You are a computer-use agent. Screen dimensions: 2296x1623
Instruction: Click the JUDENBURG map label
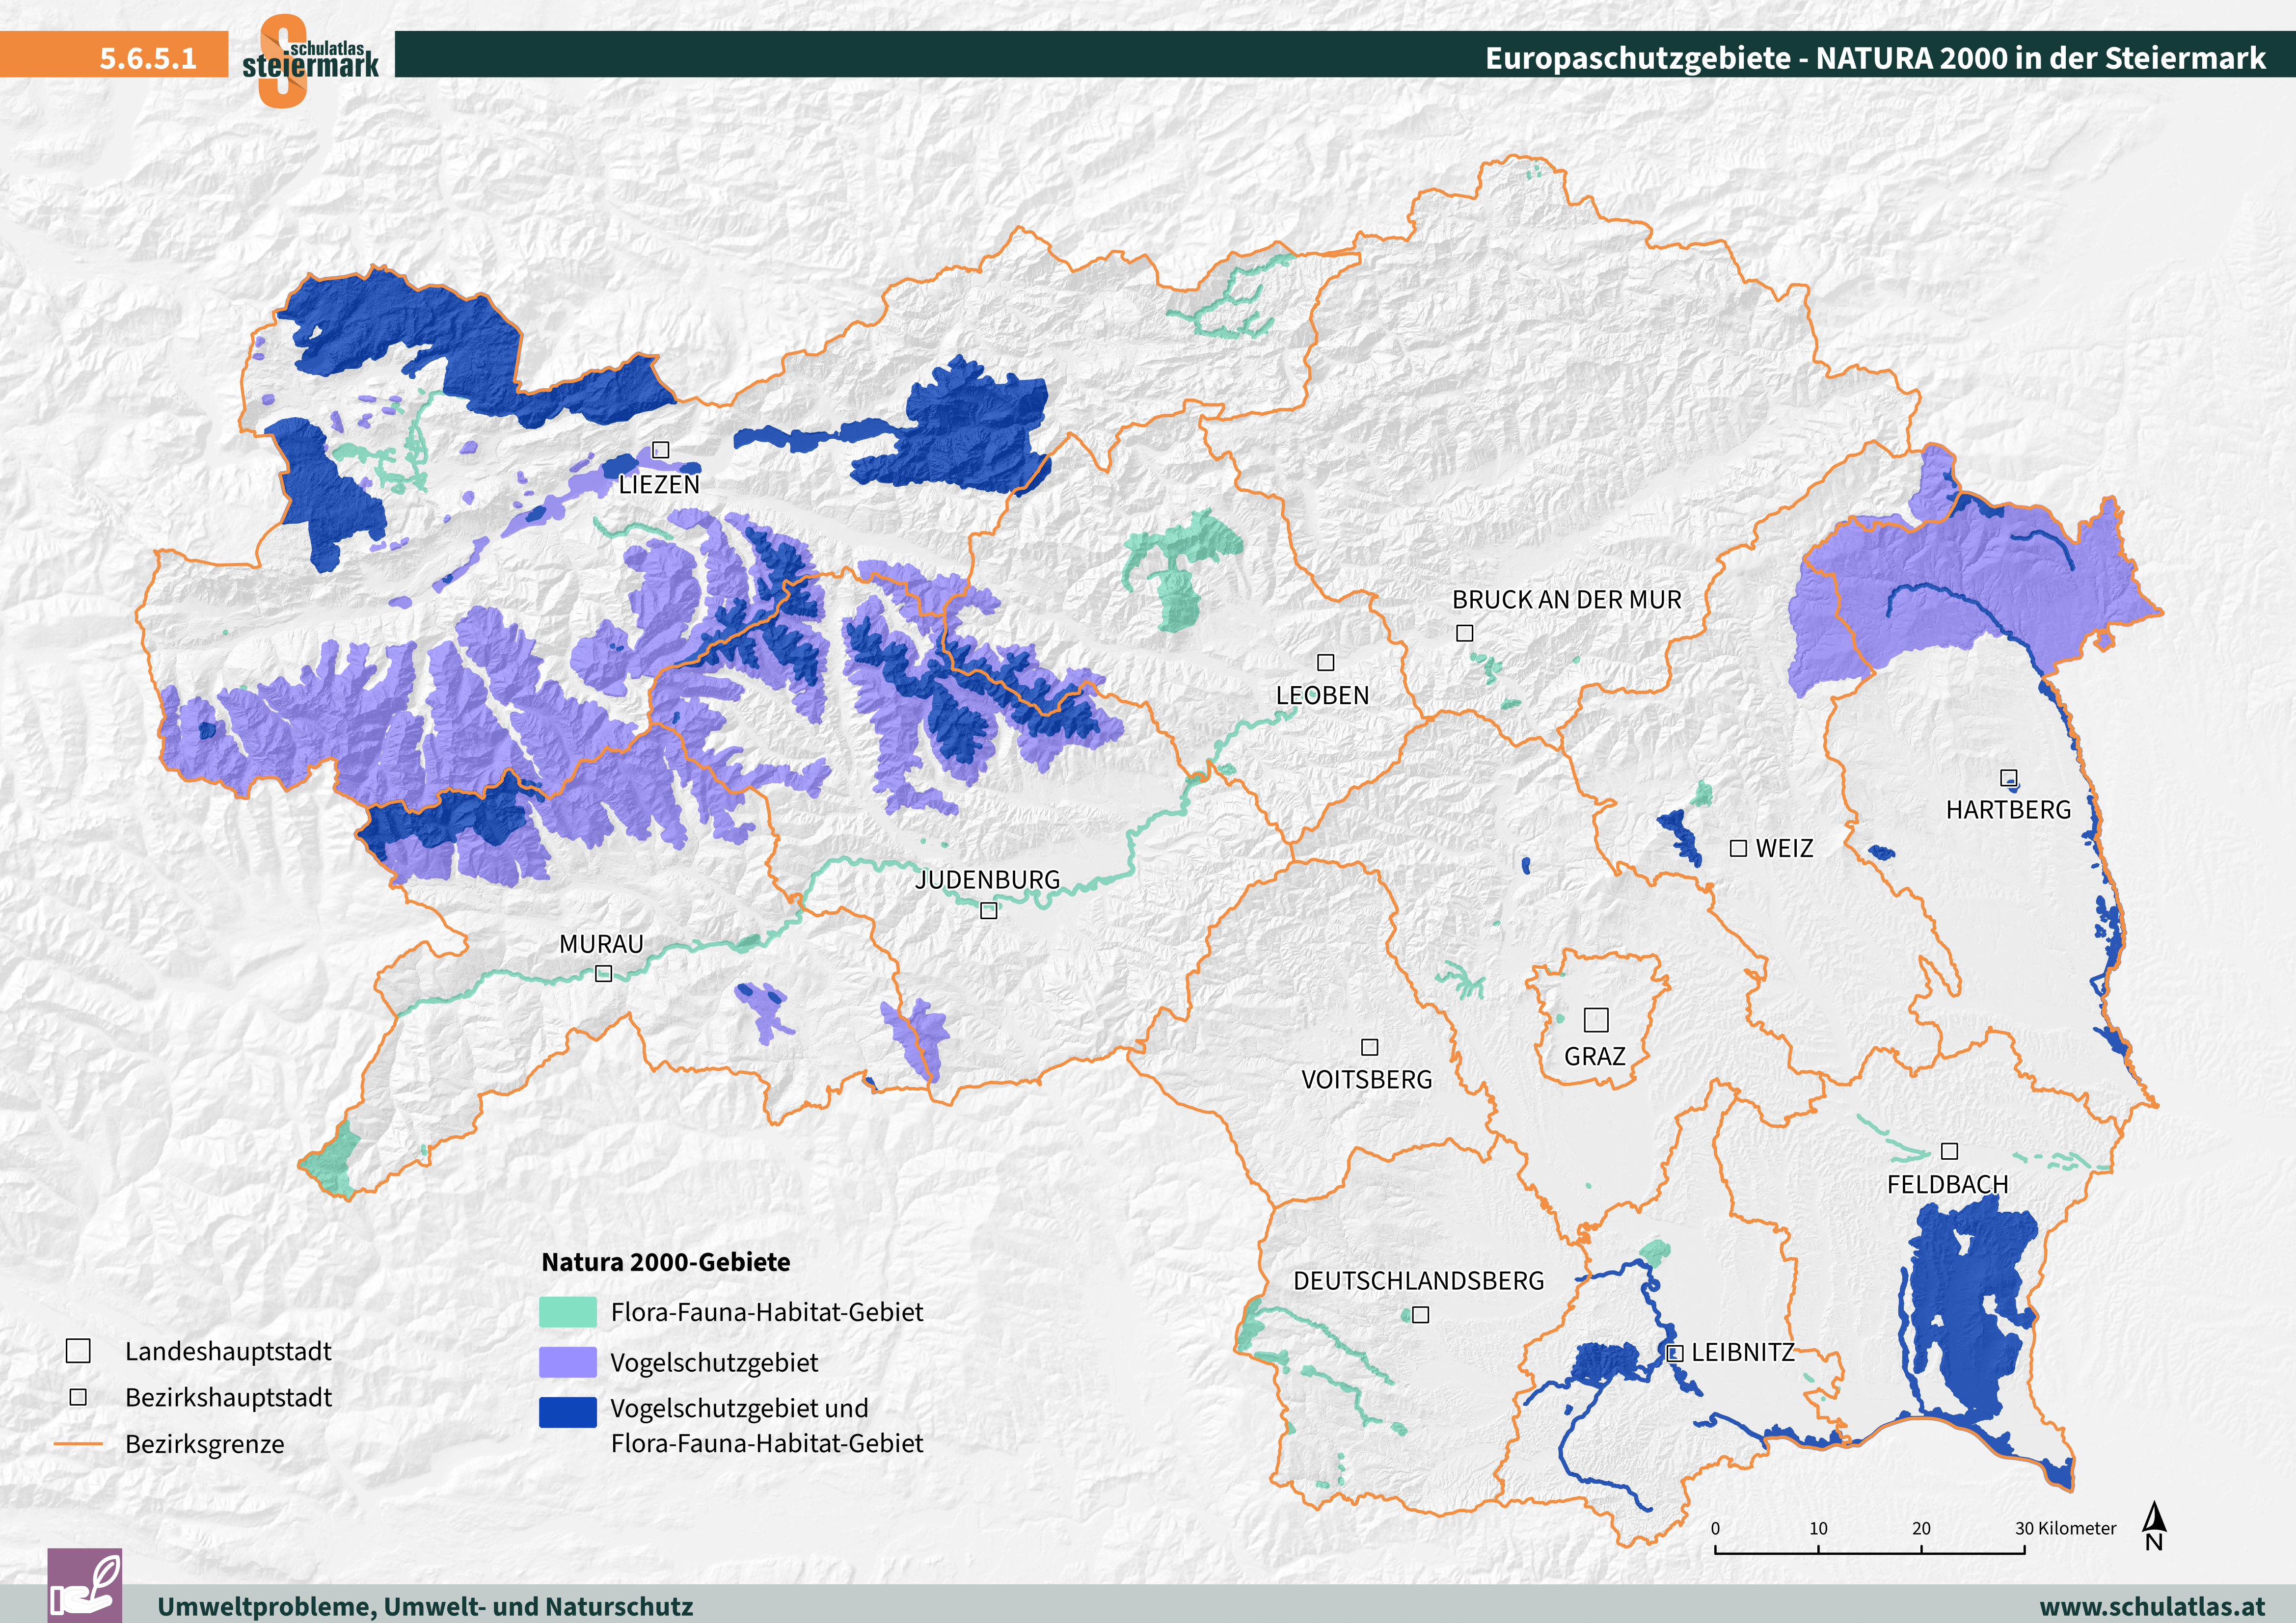(x=987, y=880)
